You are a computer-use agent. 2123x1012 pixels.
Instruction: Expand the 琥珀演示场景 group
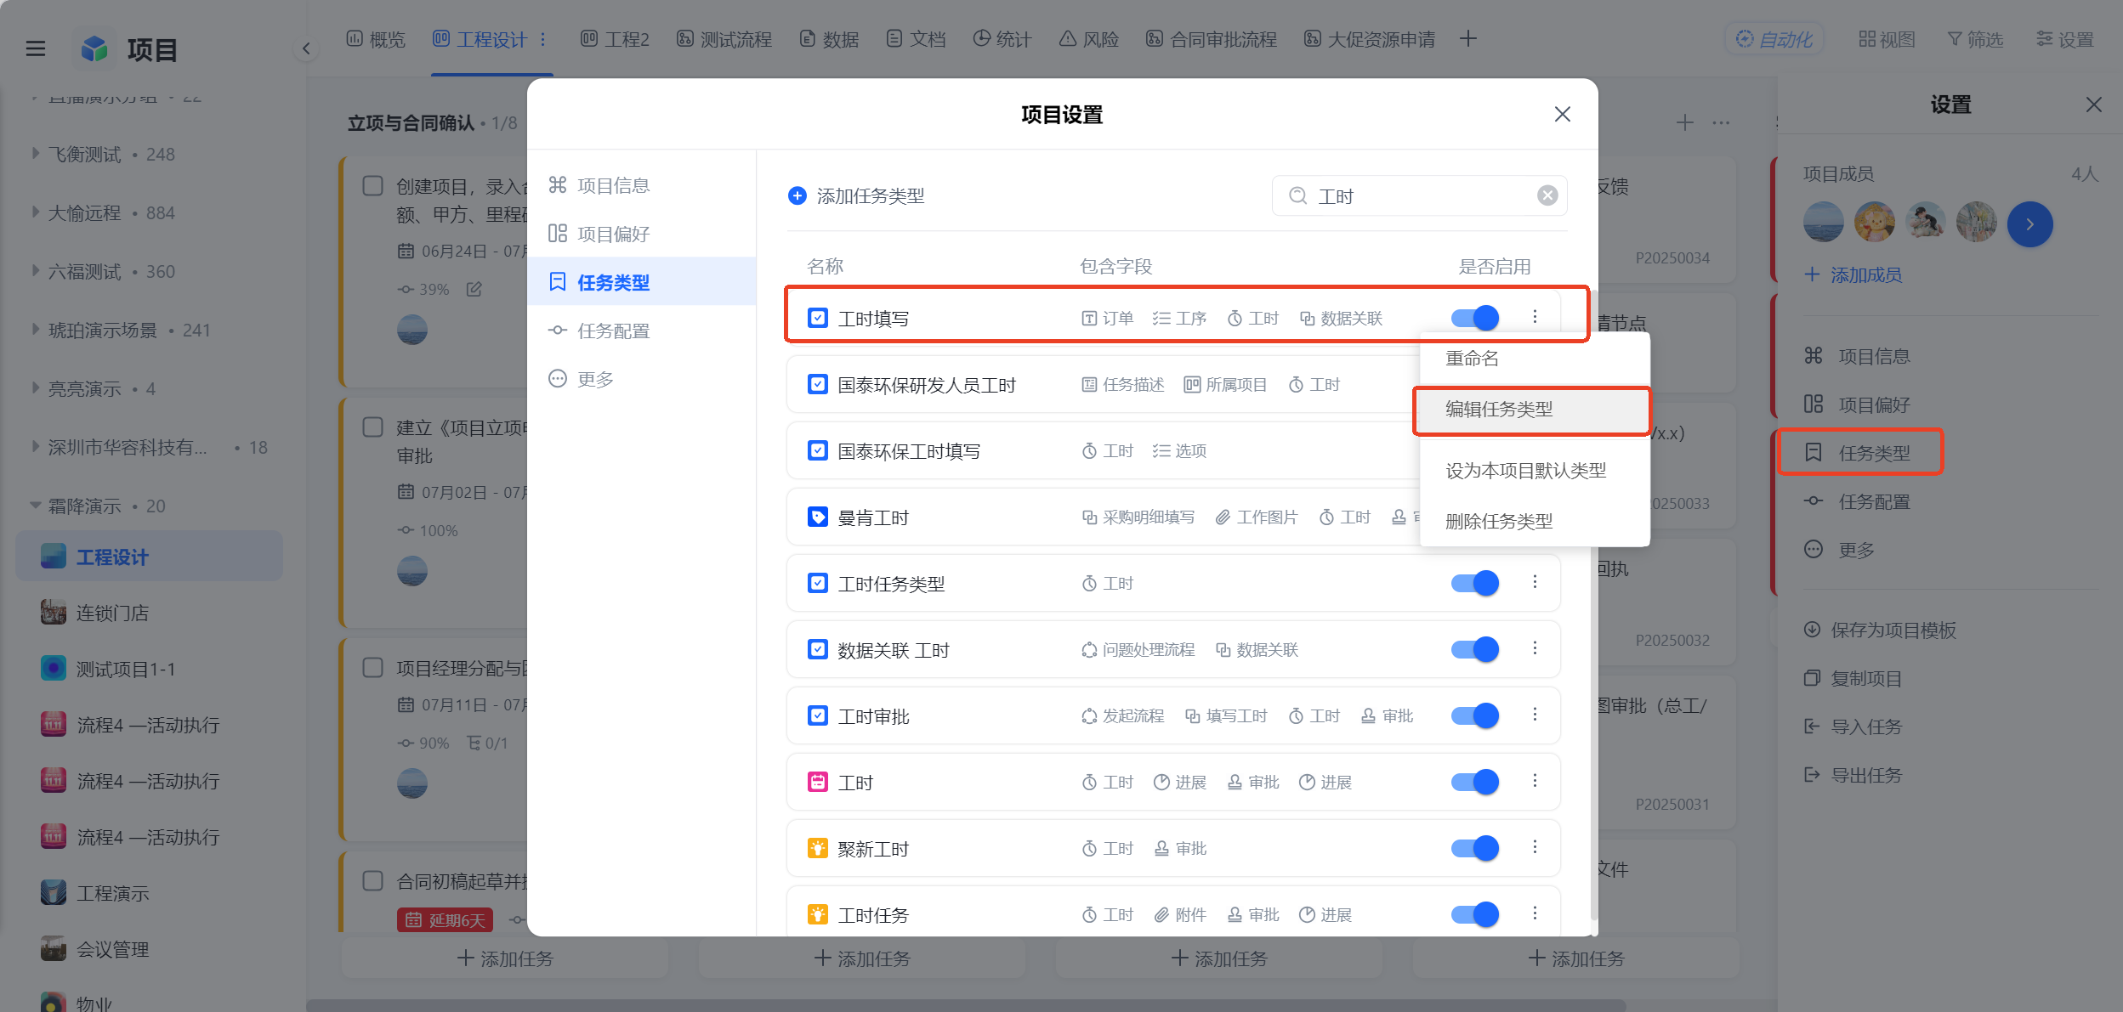click(x=36, y=330)
